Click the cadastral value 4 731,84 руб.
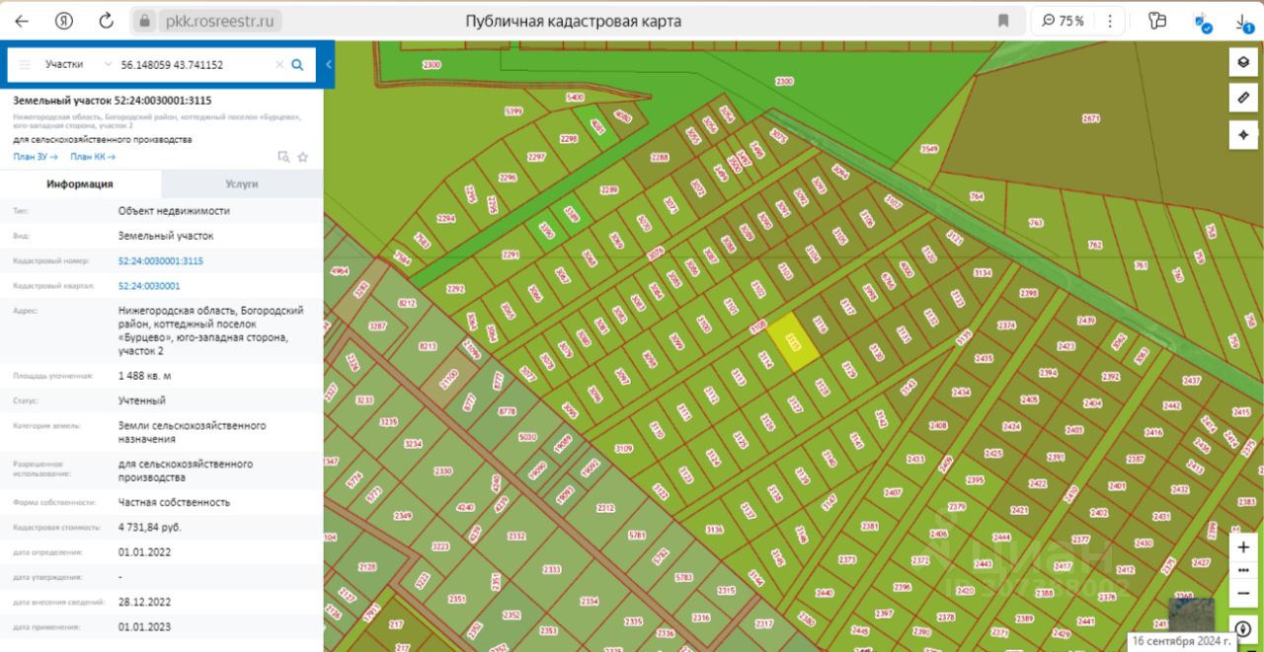Screen dimensions: 1264x652 click(x=150, y=528)
